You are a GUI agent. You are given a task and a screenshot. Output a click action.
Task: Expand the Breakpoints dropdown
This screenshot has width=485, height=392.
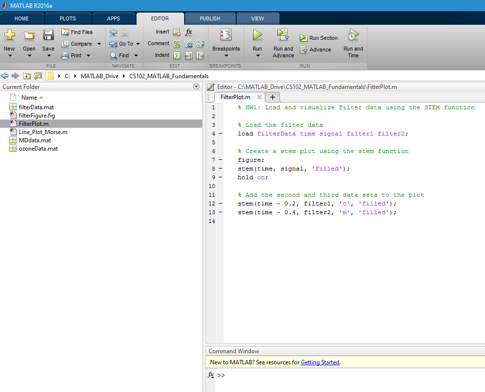(226, 55)
